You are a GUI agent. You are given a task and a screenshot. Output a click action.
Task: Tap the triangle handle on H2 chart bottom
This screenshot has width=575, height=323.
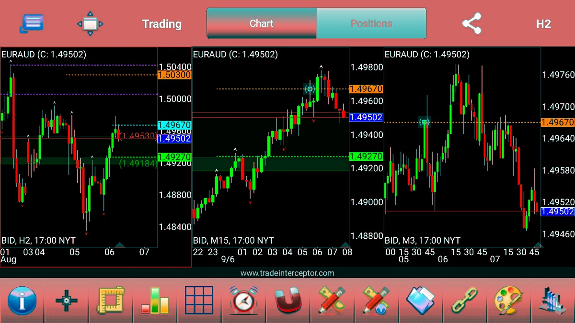pyautogui.click(x=120, y=245)
